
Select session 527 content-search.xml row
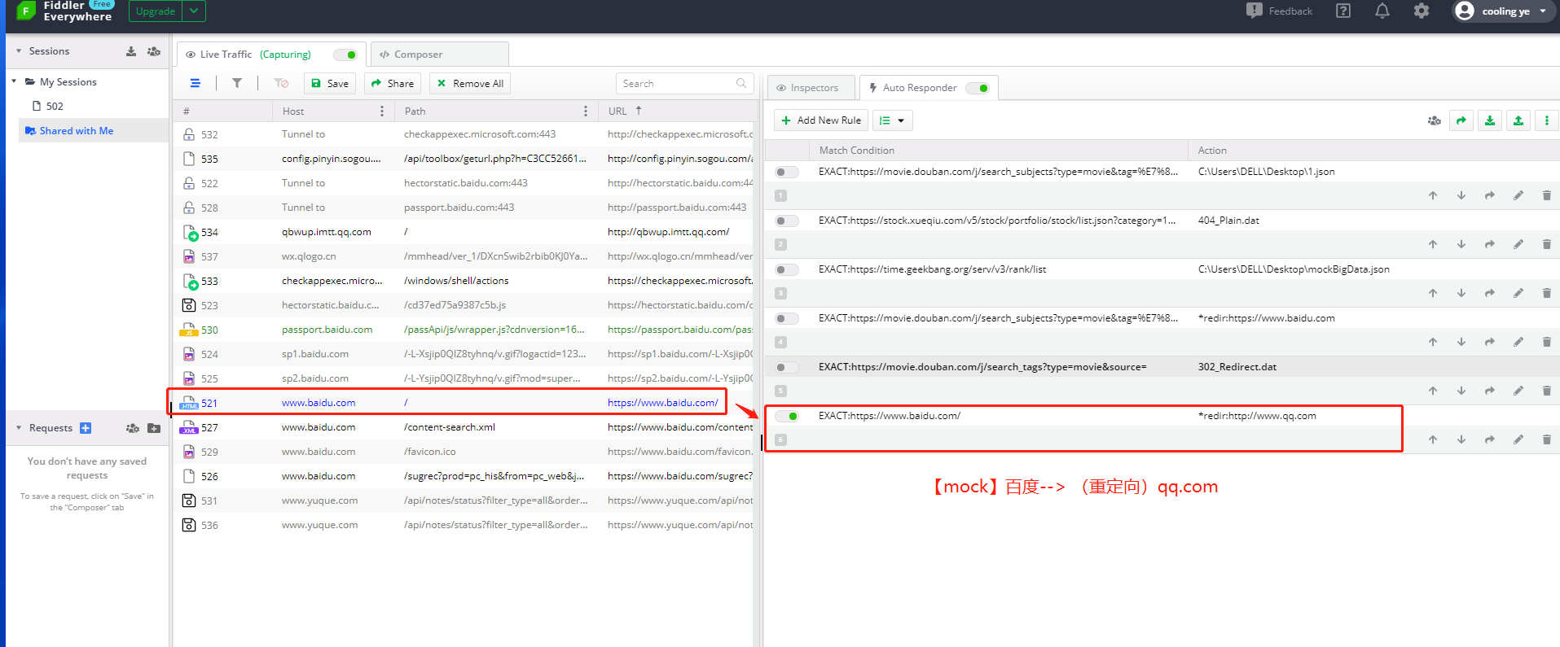pos(464,427)
